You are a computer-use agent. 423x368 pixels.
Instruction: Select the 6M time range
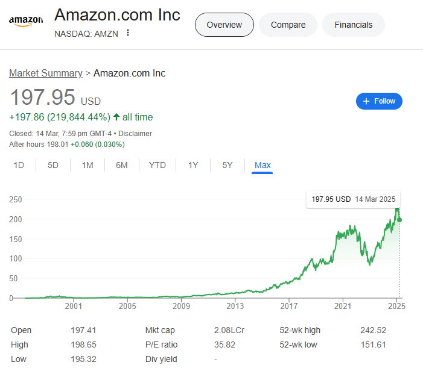pos(122,165)
